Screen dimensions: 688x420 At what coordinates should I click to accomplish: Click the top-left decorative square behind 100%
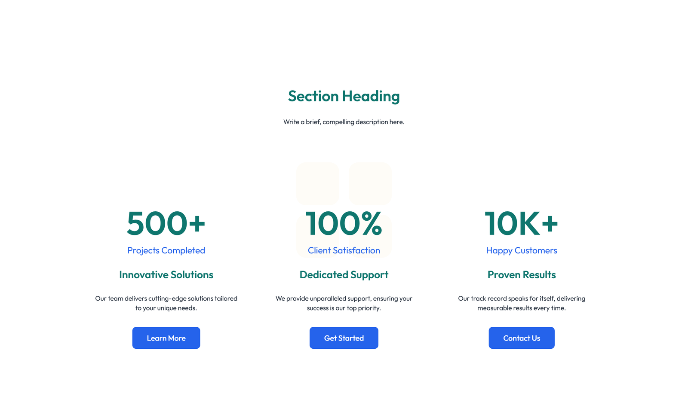coord(317,183)
